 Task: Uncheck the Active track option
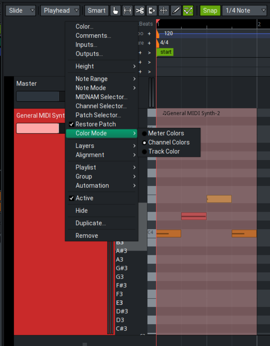coord(84,198)
